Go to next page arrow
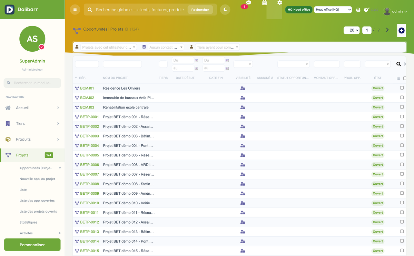This screenshot has height=256, width=414. tap(387, 30)
